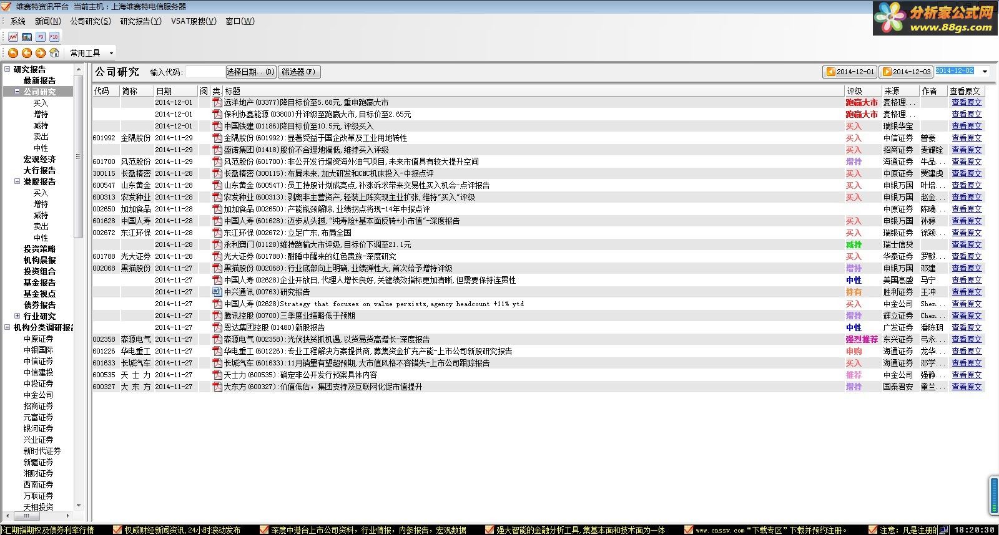Open 查看原文 link for 大东方 report

[967, 387]
